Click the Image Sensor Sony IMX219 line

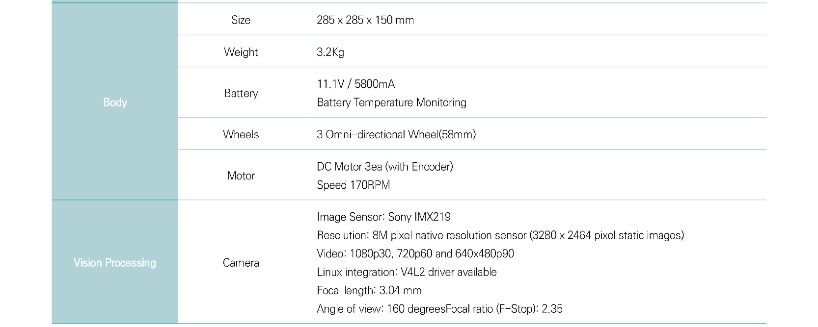click(384, 217)
